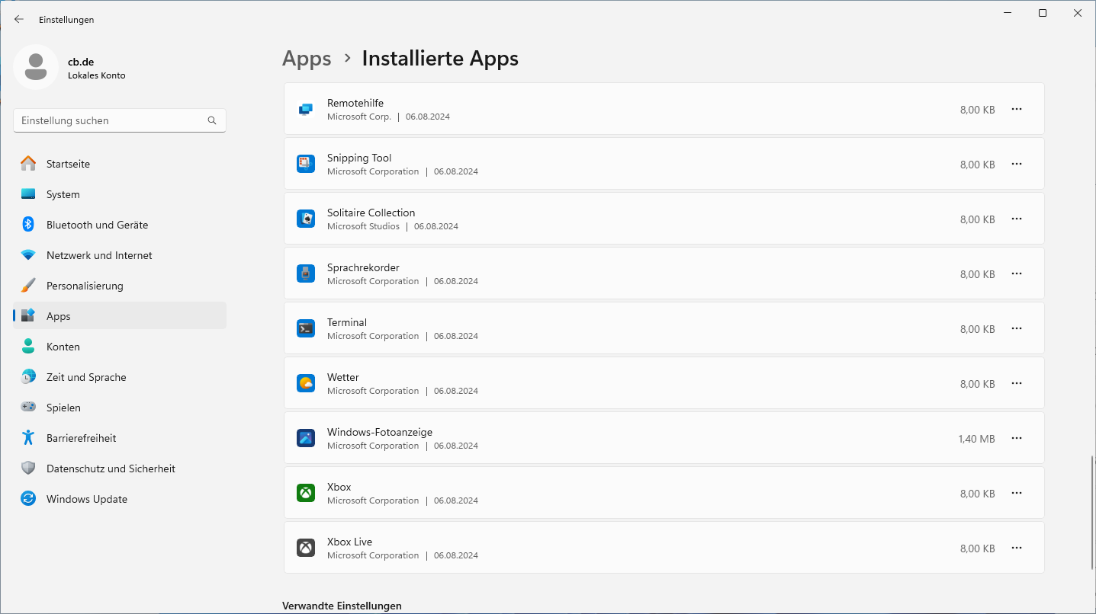Click the Wetter app name
The width and height of the screenshot is (1096, 614).
point(343,377)
